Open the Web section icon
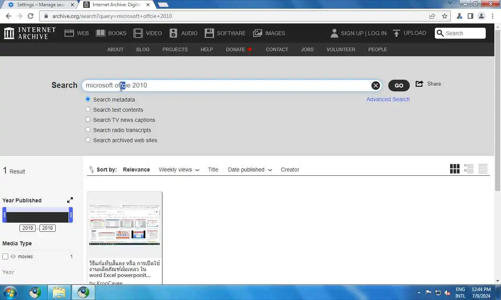The image size is (501, 300). 69,33
